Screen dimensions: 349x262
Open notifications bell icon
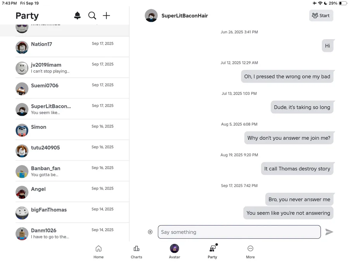coord(78,16)
